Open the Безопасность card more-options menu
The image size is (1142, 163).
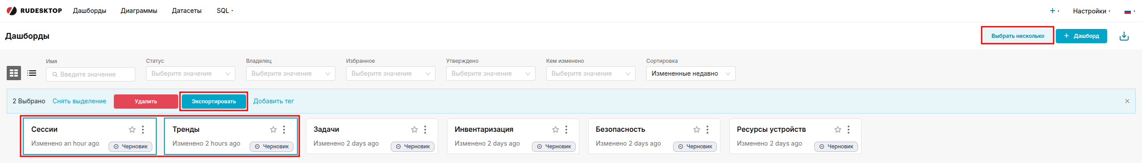707,130
